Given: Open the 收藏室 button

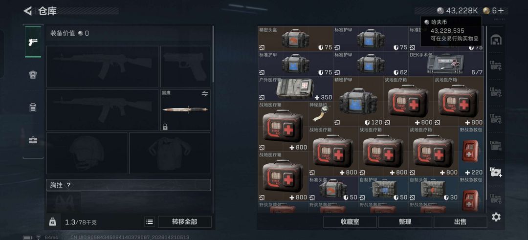Looking at the screenshot, I should pyautogui.click(x=350, y=222).
